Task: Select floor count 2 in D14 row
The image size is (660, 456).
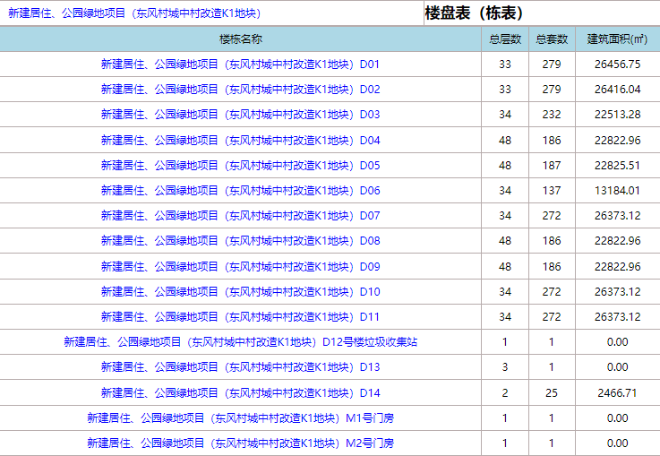Action: pos(505,393)
